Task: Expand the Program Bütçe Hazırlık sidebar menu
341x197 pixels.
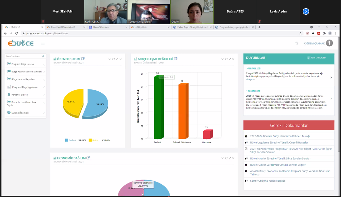Action: (25, 64)
